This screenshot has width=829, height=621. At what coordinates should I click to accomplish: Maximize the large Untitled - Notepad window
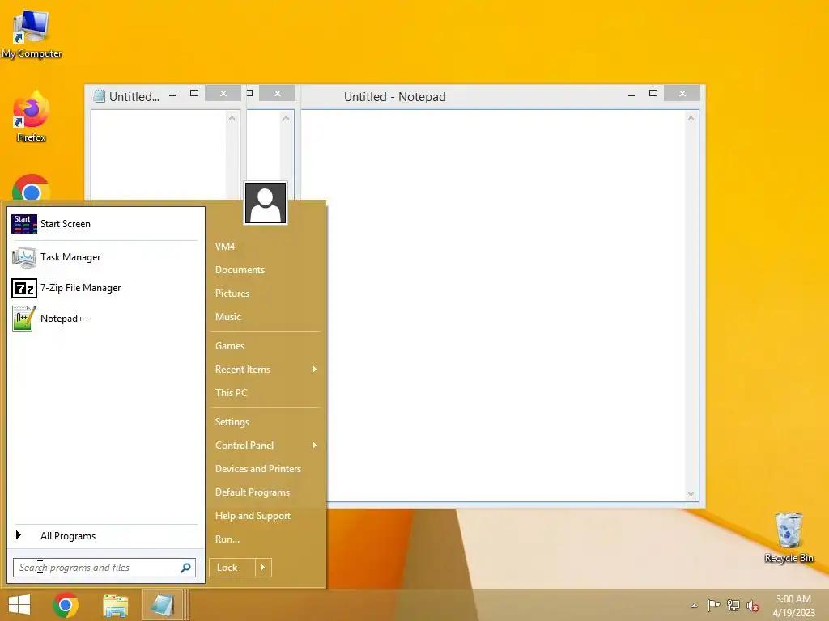(653, 94)
